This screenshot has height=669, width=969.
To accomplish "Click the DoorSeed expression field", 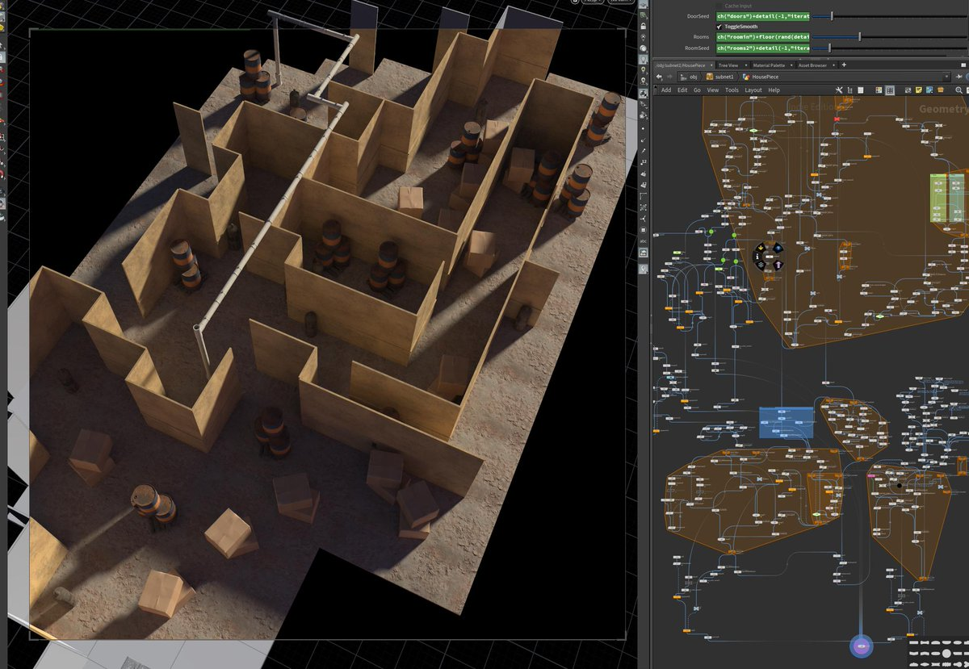I will click(x=762, y=15).
